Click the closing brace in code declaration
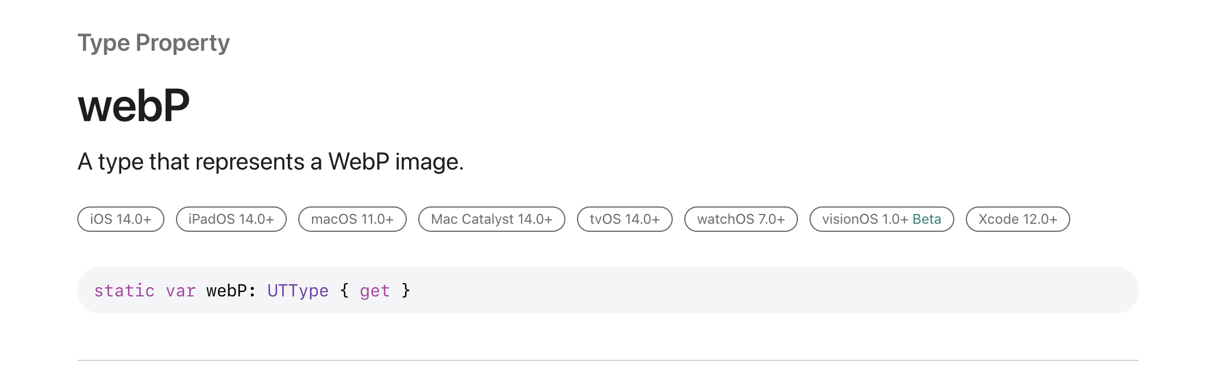 pyautogui.click(x=406, y=290)
